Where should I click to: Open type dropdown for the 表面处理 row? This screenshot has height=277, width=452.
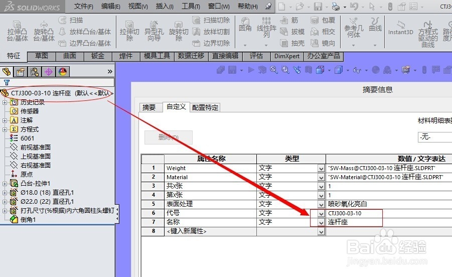pyautogui.click(x=321, y=204)
